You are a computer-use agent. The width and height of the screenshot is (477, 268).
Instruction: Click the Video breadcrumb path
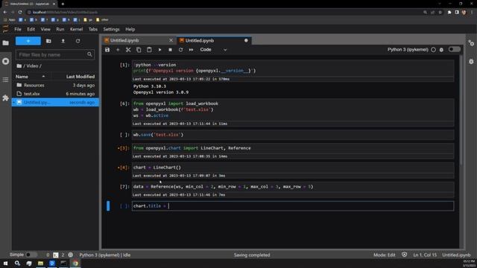(x=32, y=66)
